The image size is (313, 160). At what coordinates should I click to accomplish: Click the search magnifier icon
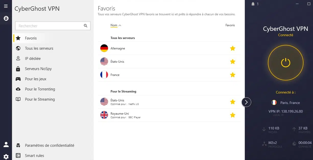click(86, 26)
